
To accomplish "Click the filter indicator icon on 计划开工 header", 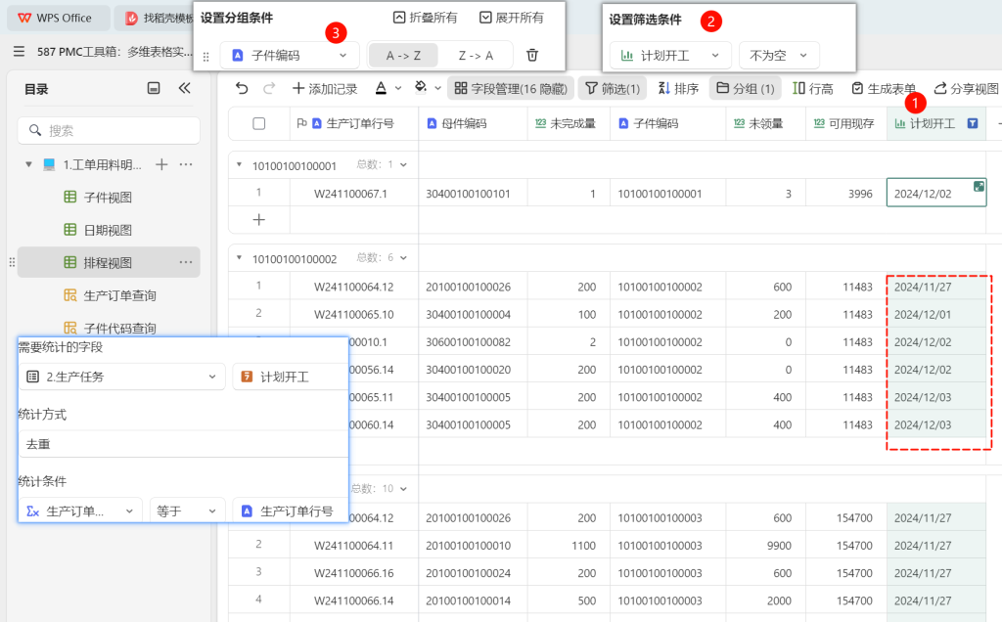I will [973, 123].
